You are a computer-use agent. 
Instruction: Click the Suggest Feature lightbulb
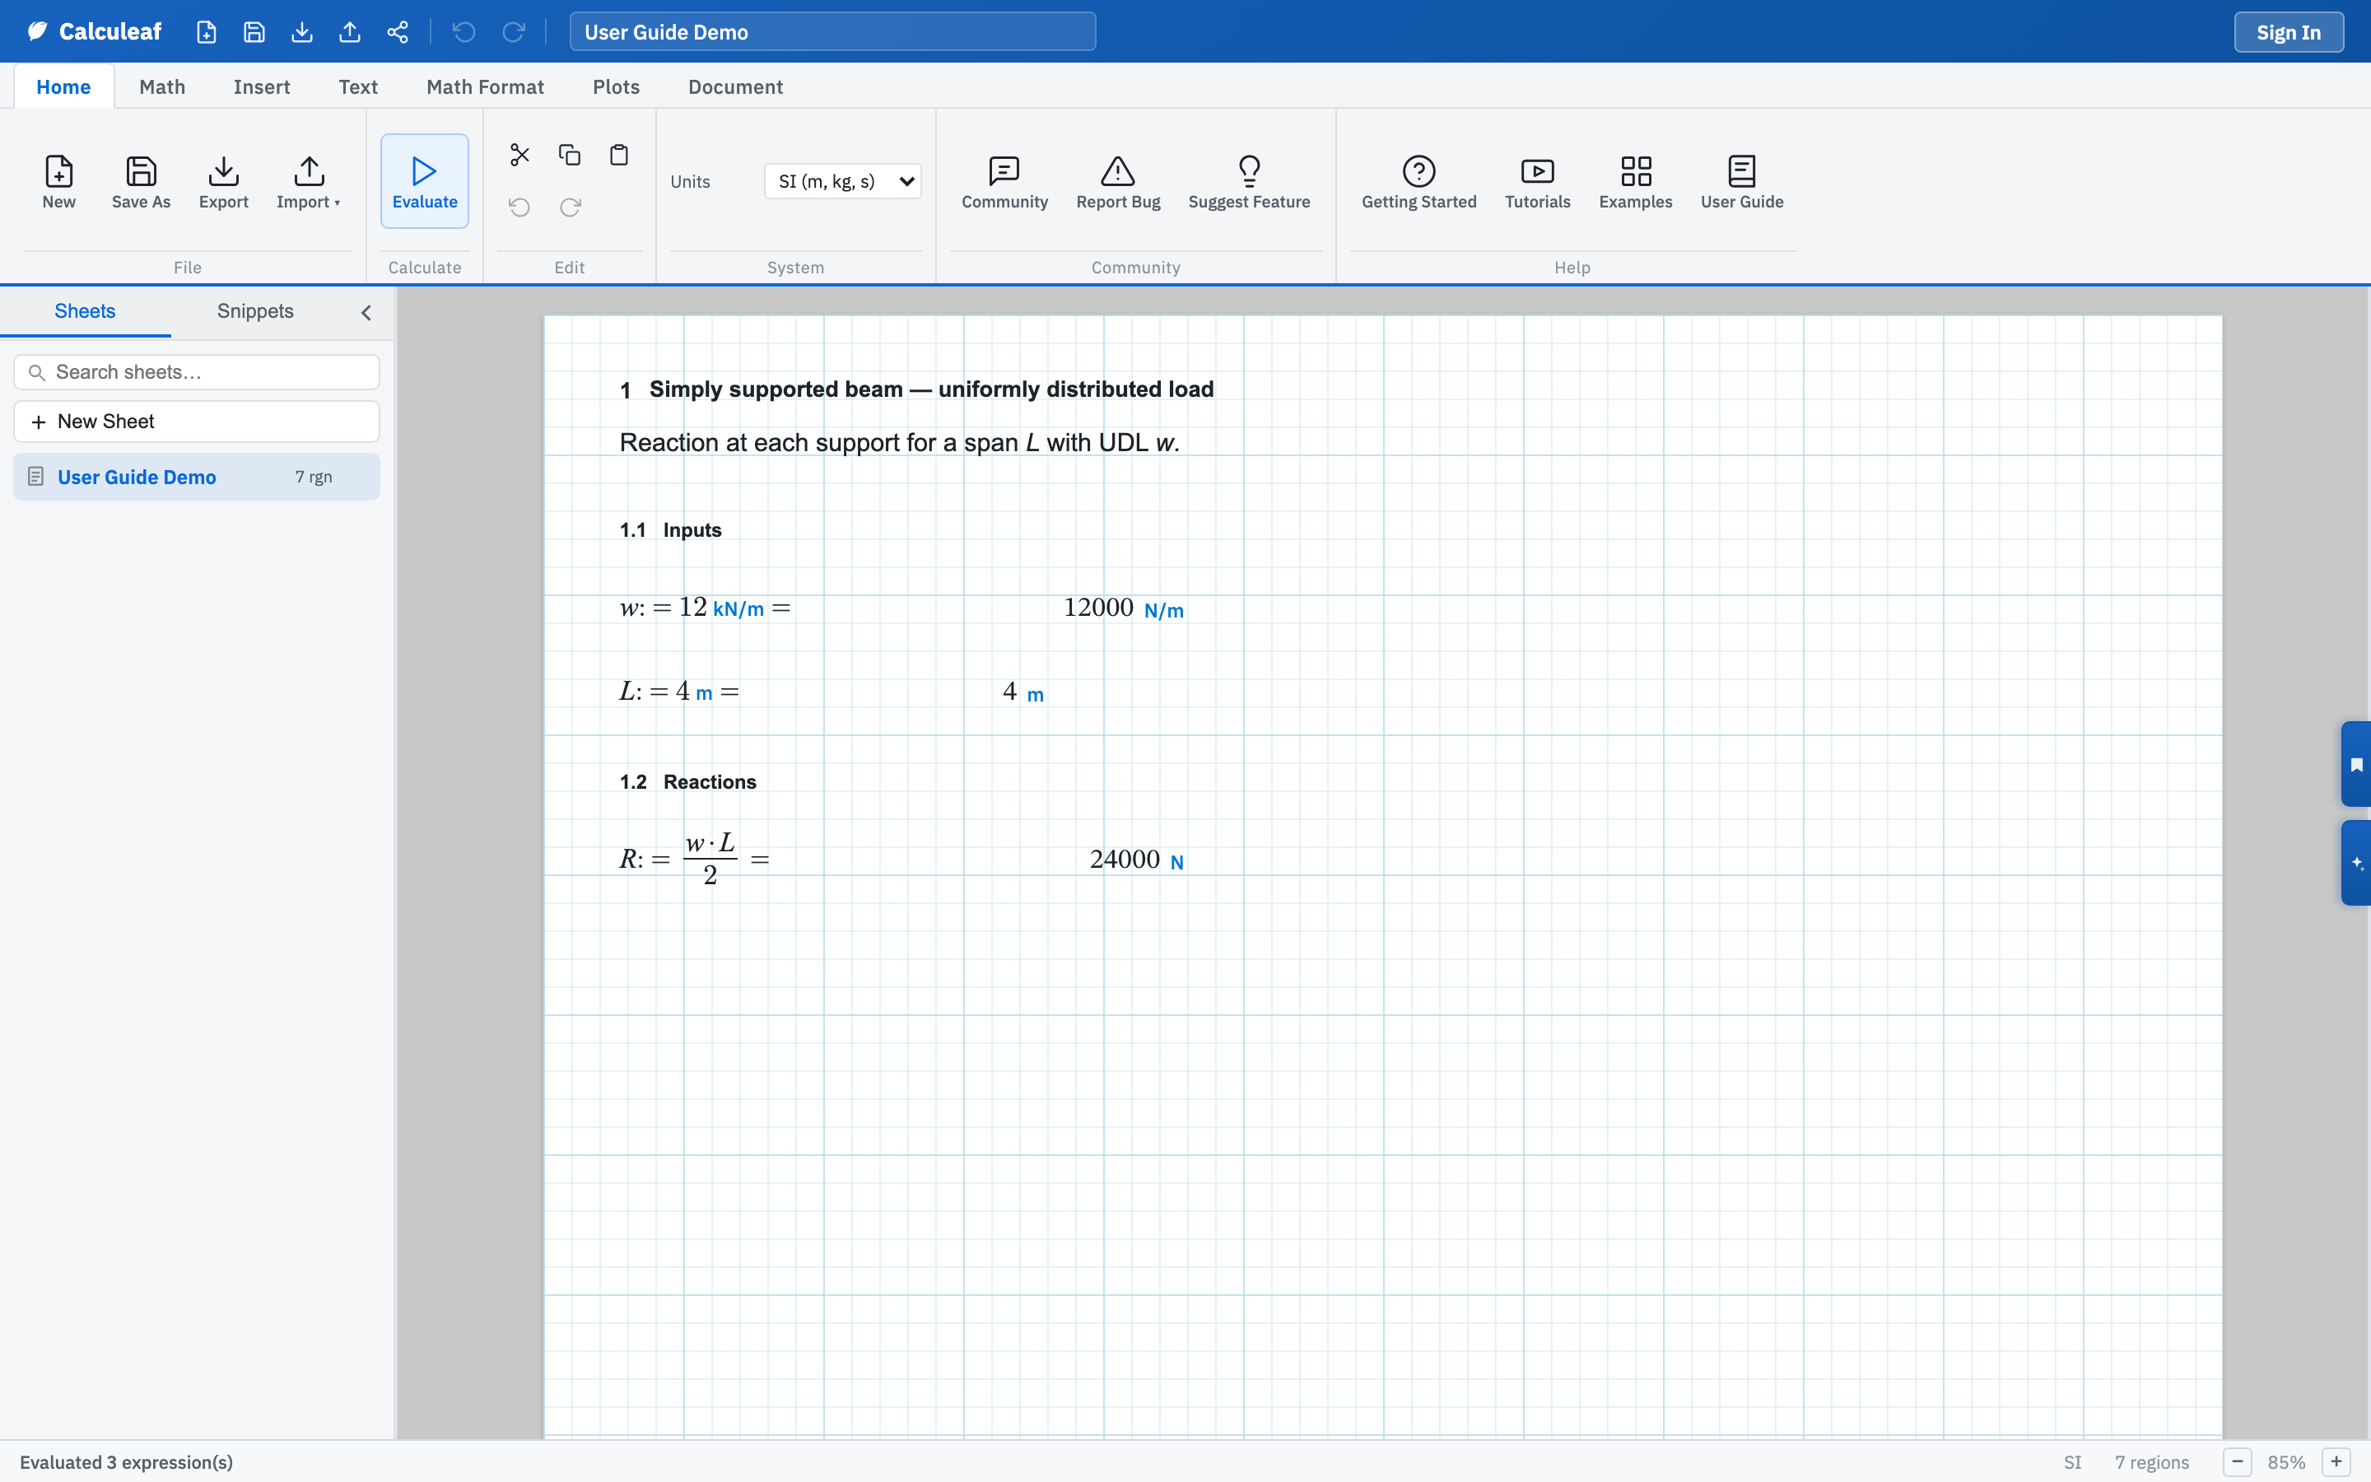1249,181
